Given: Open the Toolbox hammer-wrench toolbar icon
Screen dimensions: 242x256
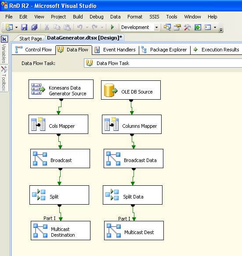Looking at the screenshot, I should [187, 27].
